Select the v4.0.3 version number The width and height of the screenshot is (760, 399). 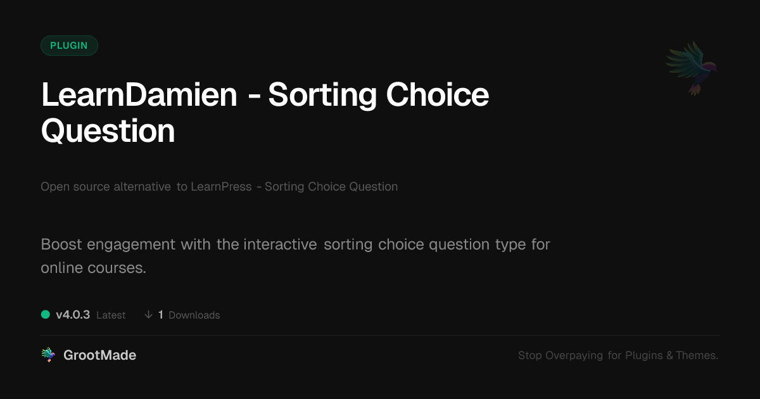coord(73,315)
